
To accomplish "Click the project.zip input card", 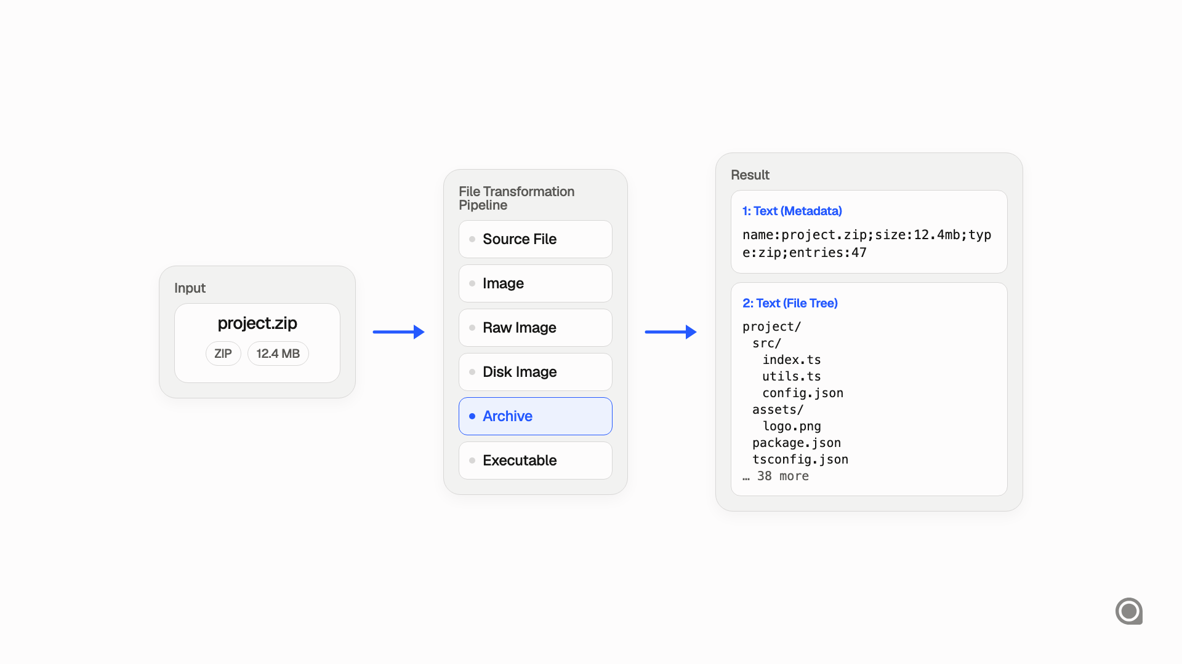I will click(257, 342).
